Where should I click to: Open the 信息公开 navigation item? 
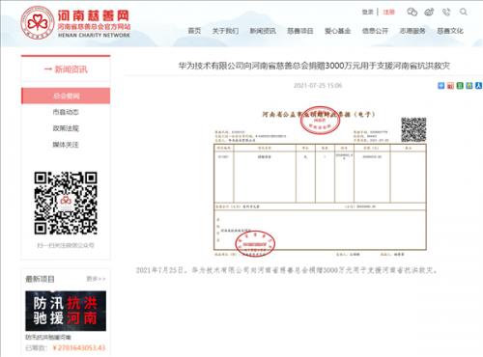coord(375,31)
